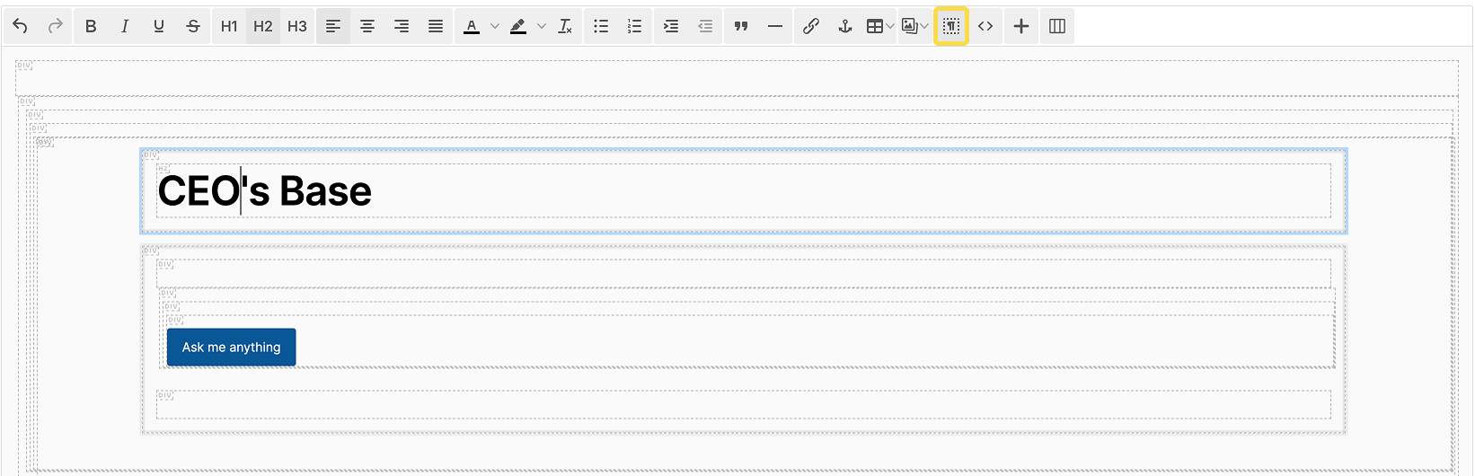Undo the last edit
The image size is (1475, 476).
coord(21,26)
